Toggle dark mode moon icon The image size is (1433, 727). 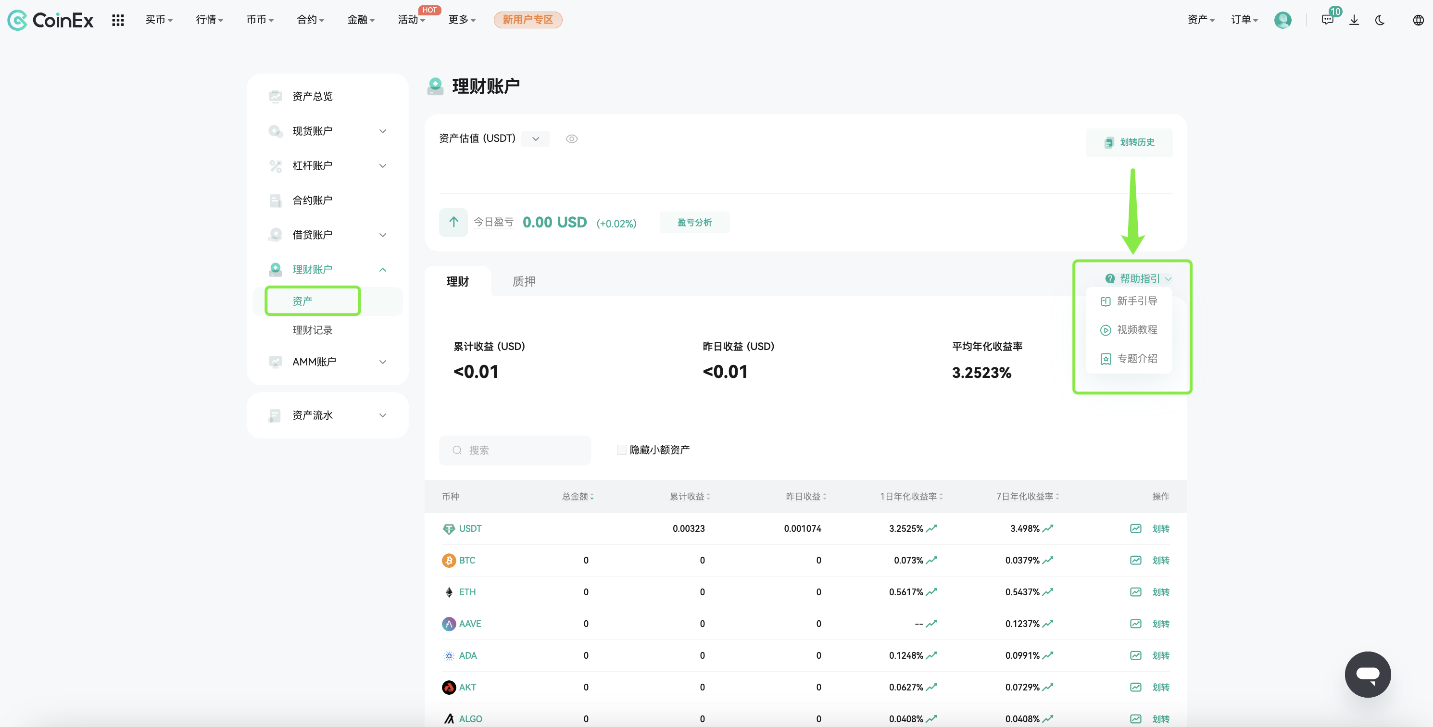pyautogui.click(x=1380, y=20)
